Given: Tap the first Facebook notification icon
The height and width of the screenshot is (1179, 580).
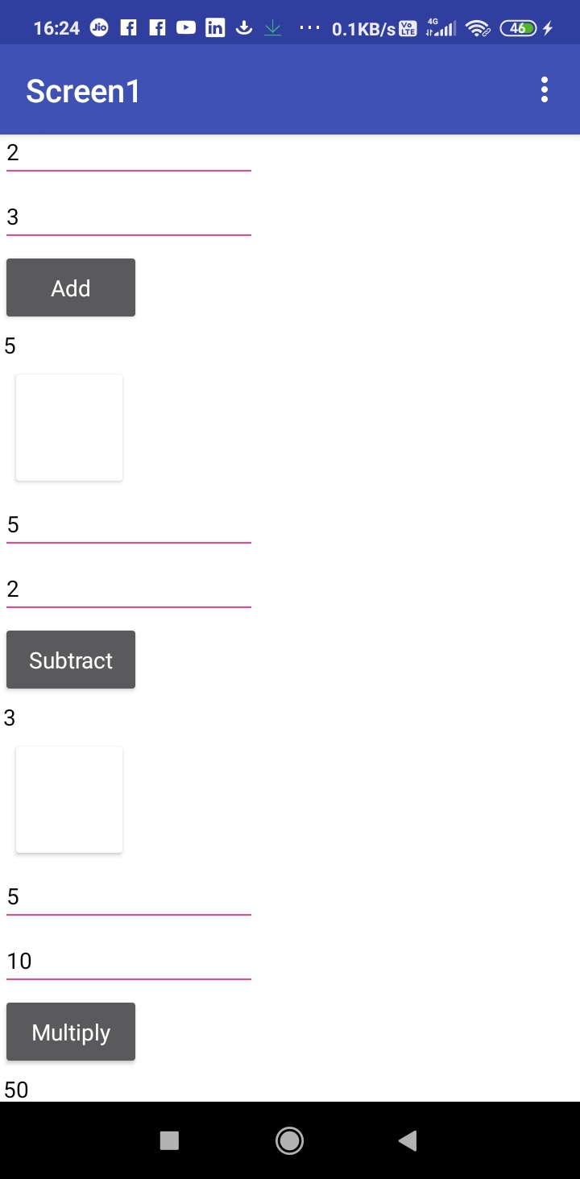Looking at the screenshot, I should tap(128, 28).
